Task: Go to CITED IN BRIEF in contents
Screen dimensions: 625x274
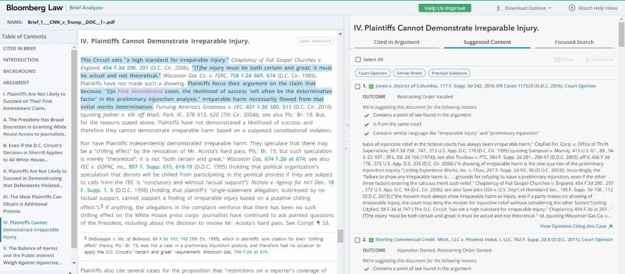Action: click(x=20, y=49)
